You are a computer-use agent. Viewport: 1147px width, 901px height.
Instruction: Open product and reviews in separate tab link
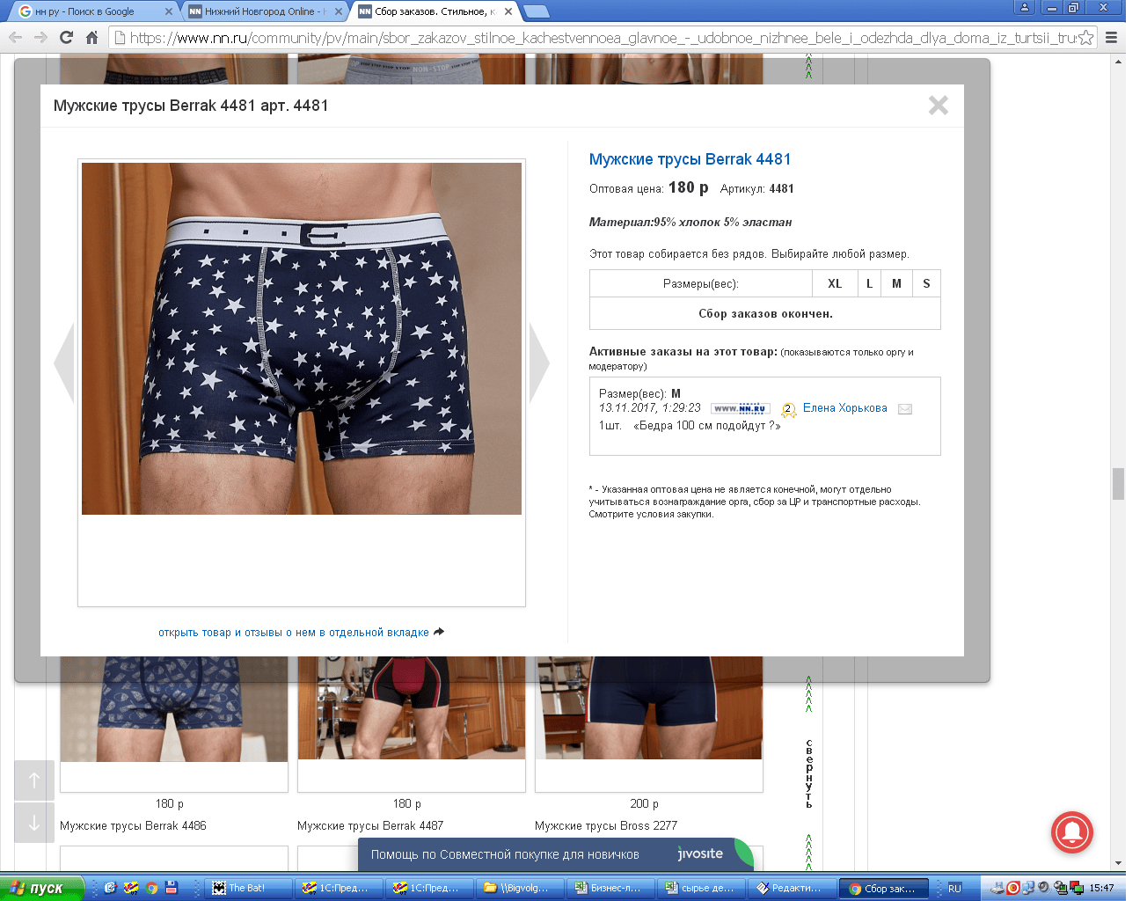[x=301, y=632]
